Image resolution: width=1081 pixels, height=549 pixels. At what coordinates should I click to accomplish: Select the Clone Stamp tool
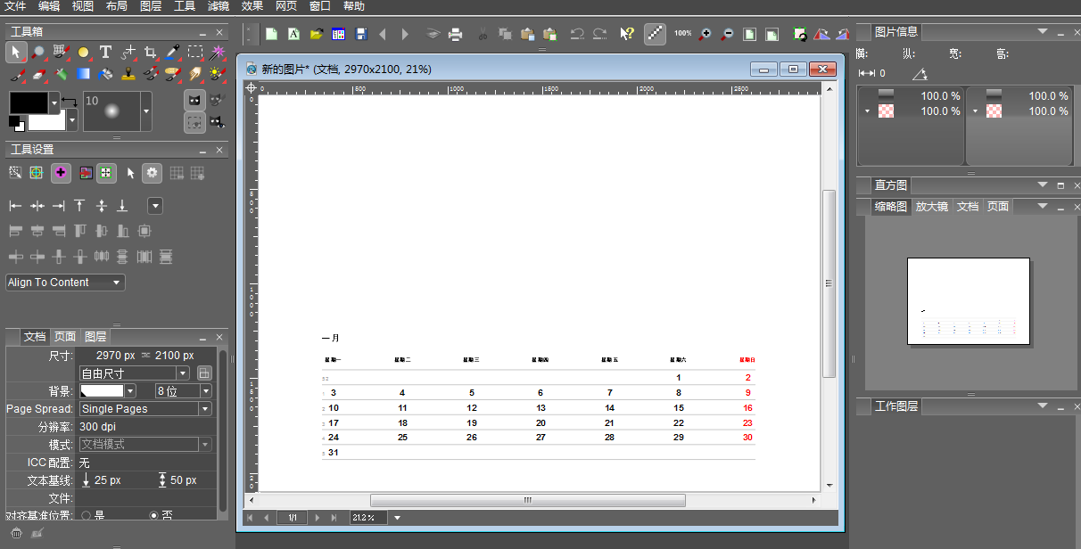click(128, 73)
